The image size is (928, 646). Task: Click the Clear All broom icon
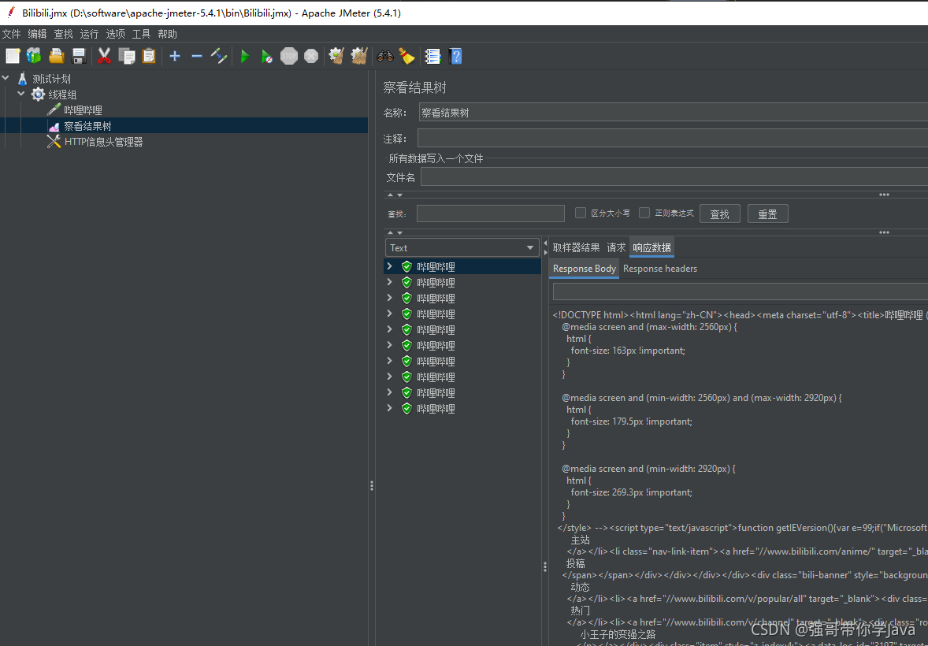tap(406, 56)
